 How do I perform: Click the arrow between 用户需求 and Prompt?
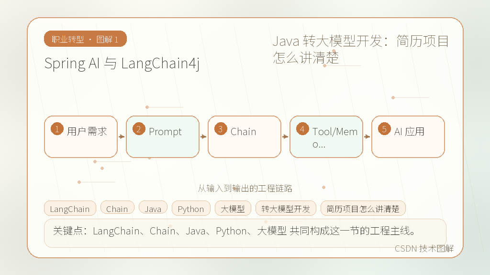[122, 137]
